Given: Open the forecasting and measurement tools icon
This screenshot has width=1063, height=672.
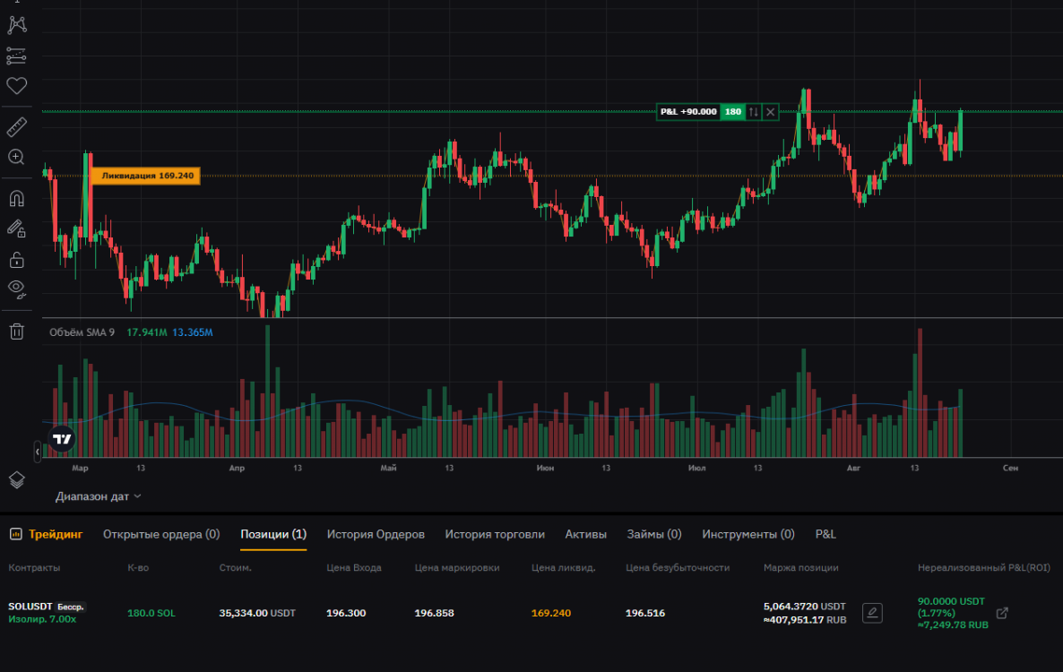Looking at the screenshot, I should (16, 56).
